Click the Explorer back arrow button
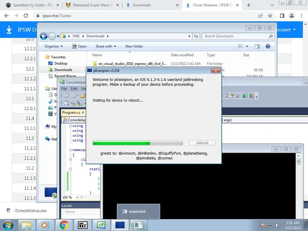The width and height of the screenshot is (308, 231). click(x=44, y=36)
